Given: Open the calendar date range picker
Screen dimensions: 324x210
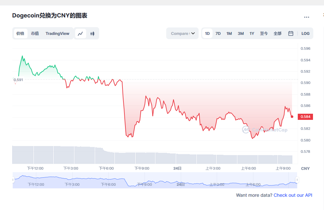Looking at the screenshot, I should (x=291, y=33).
